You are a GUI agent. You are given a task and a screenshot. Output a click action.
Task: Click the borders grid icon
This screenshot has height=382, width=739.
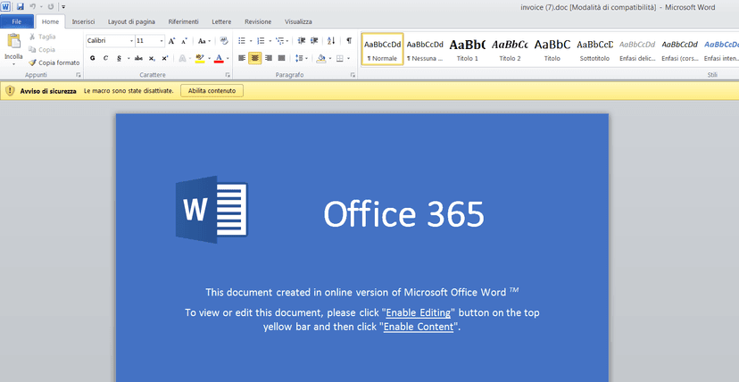(x=339, y=58)
